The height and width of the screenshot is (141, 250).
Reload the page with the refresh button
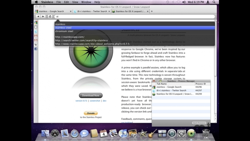[50, 16]
